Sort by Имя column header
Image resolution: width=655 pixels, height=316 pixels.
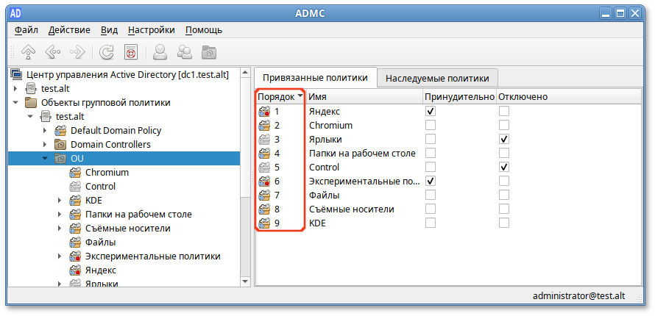click(x=364, y=97)
